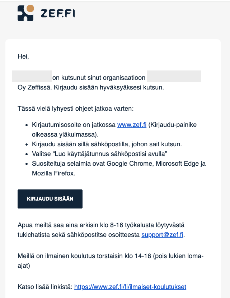
Task: Click the ZEF.FI wordmark in the header
Action: tap(58, 14)
